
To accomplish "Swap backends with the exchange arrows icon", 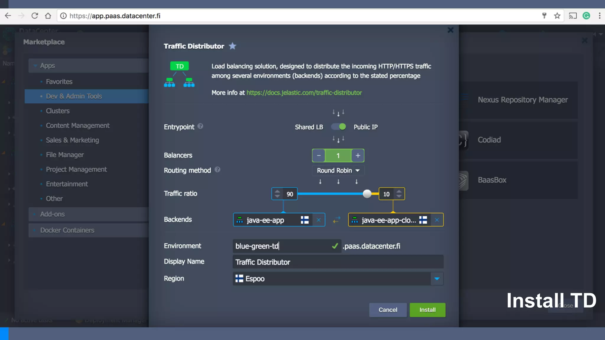I will [x=336, y=220].
